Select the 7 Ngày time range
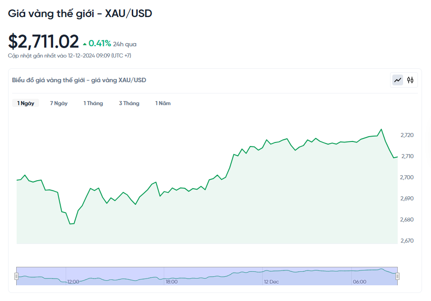431x301 pixels. [x=59, y=103]
